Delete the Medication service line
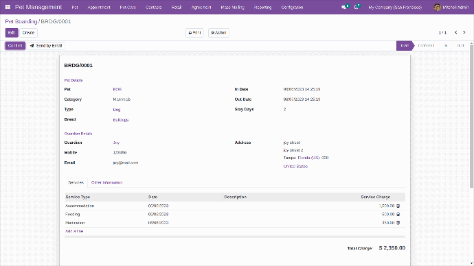 click(398, 223)
